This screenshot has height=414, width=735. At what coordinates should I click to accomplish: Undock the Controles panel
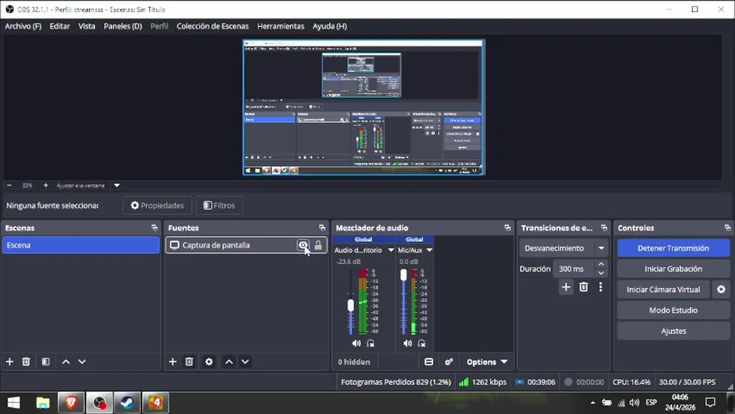pos(728,228)
